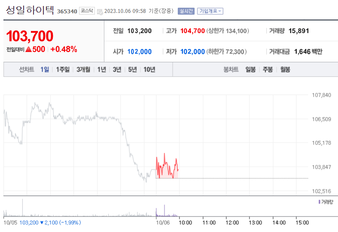
Task: Switch chart to 3년 range
Action: point(117,70)
